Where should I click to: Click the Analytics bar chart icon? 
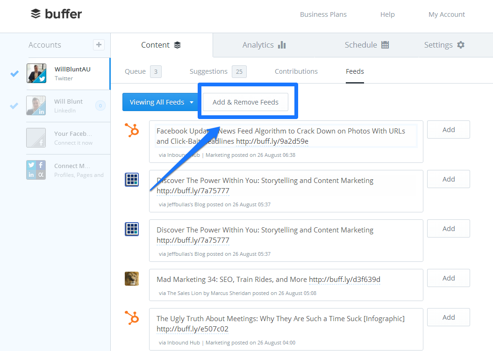click(282, 45)
